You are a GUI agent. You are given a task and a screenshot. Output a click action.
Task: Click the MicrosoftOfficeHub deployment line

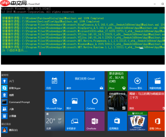pos(83,31)
